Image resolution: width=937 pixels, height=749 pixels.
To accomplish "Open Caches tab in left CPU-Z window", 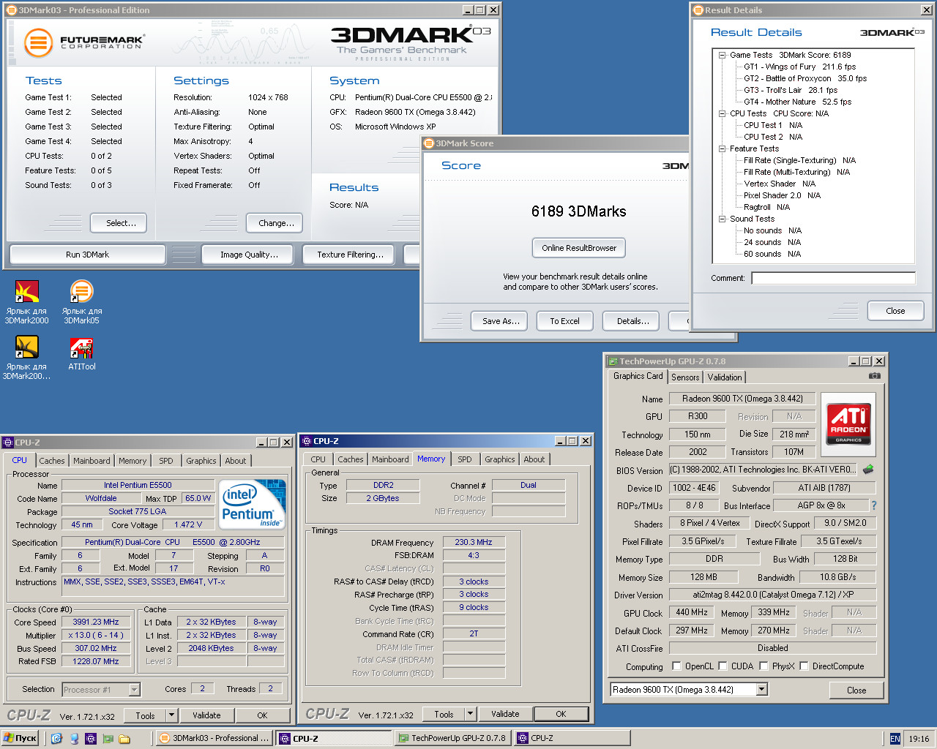I will pos(52,461).
